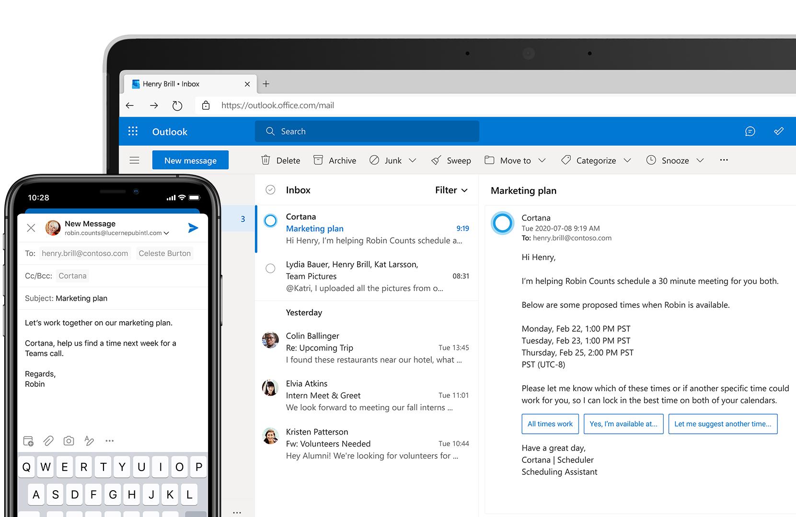Archive the current message
The image size is (796, 517).
click(x=335, y=160)
